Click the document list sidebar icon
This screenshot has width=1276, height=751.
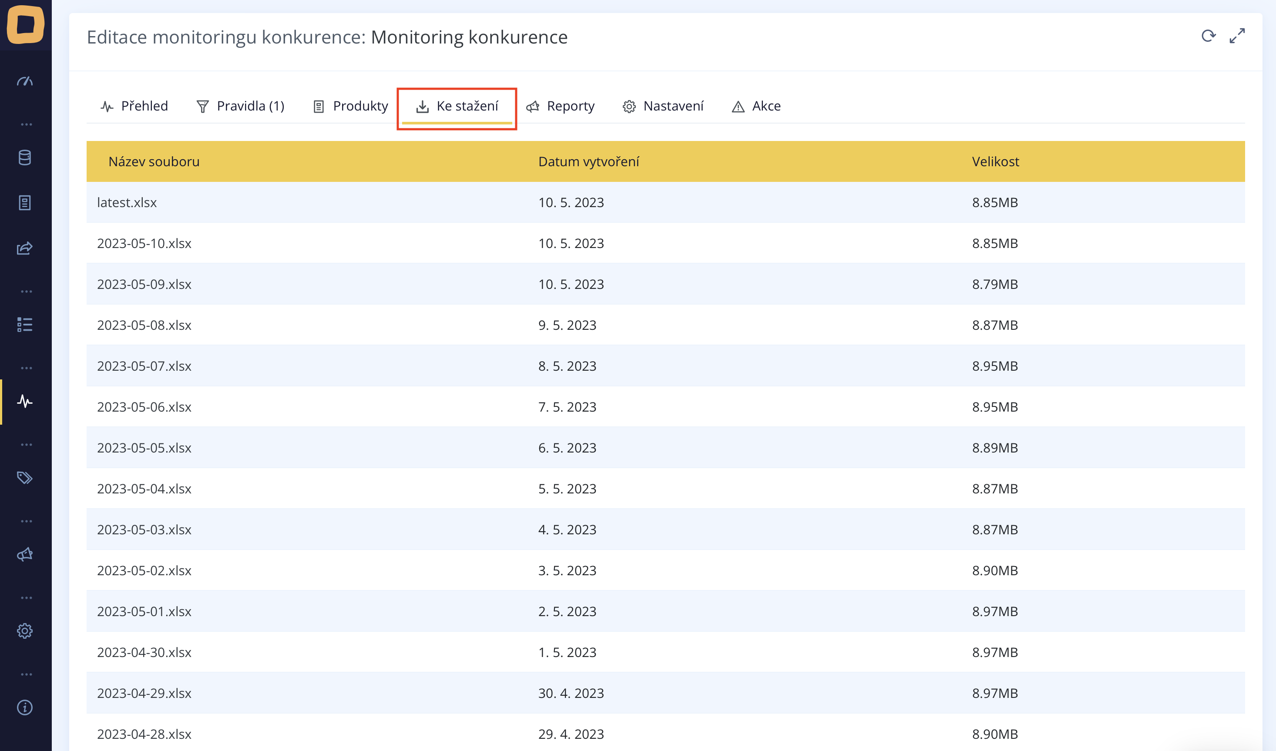25,203
